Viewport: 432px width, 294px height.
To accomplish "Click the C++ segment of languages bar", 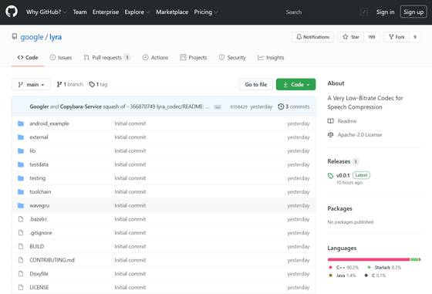I will 369,259.
